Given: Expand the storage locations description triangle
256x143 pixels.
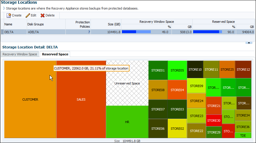Looking at the screenshot, I should (4, 8).
